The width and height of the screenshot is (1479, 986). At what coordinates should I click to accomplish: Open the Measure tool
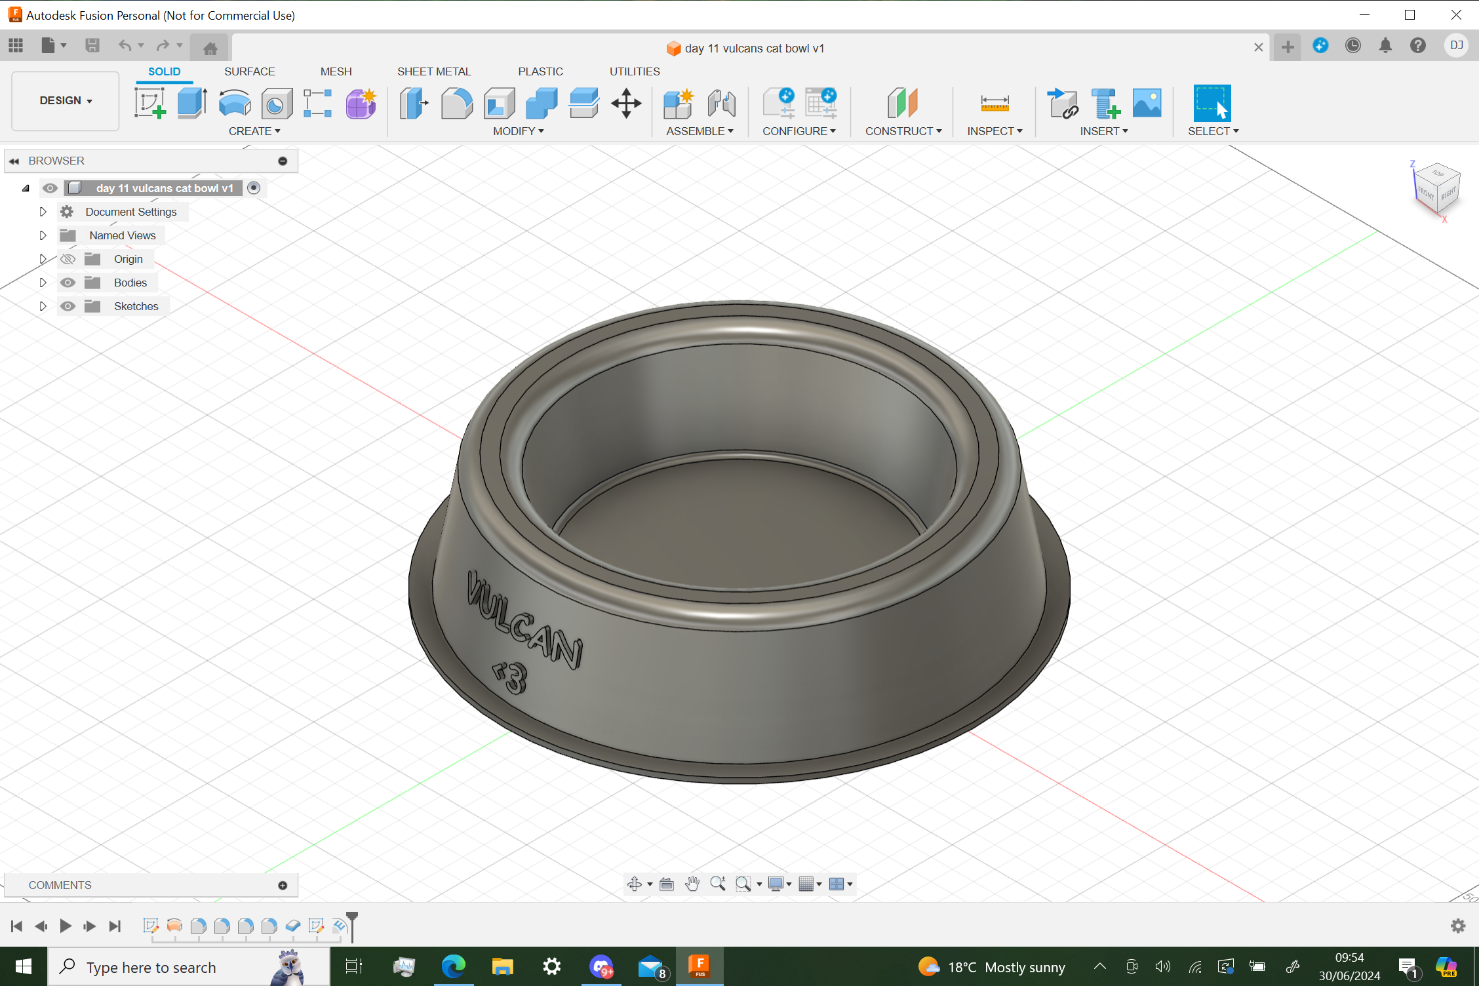point(994,104)
